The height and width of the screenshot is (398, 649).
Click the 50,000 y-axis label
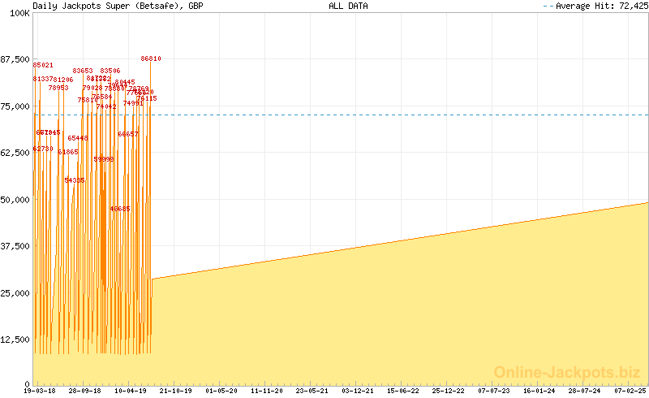15,199
